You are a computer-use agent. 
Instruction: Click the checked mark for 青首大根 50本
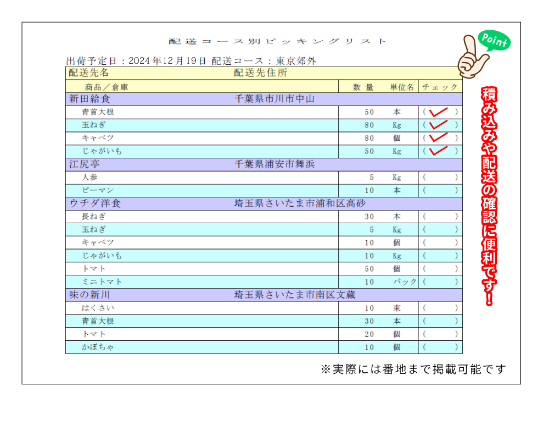(439, 112)
